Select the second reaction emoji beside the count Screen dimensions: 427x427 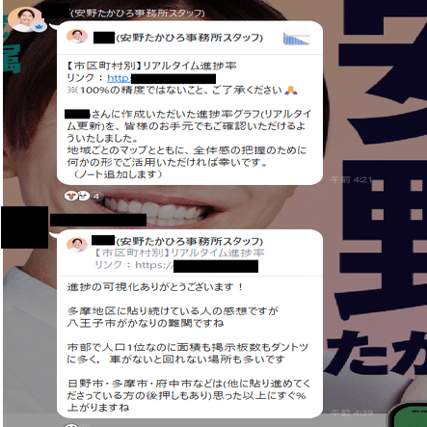[84, 195]
